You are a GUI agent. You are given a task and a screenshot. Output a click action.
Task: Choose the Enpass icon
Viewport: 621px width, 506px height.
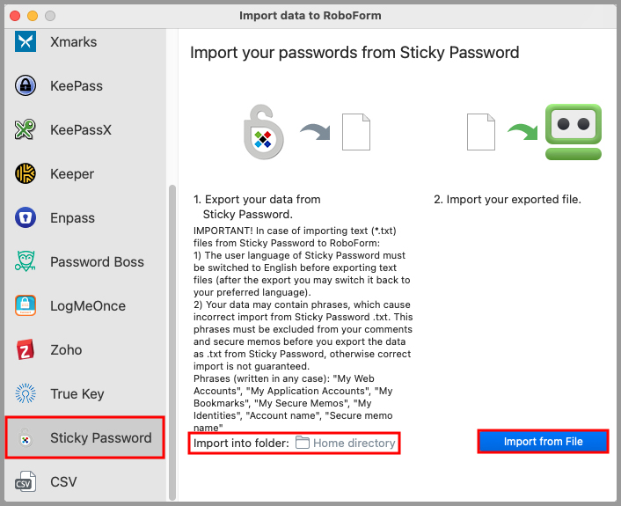point(26,217)
